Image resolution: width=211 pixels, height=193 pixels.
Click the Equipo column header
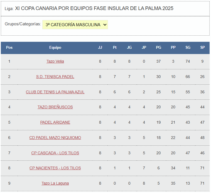55,48
